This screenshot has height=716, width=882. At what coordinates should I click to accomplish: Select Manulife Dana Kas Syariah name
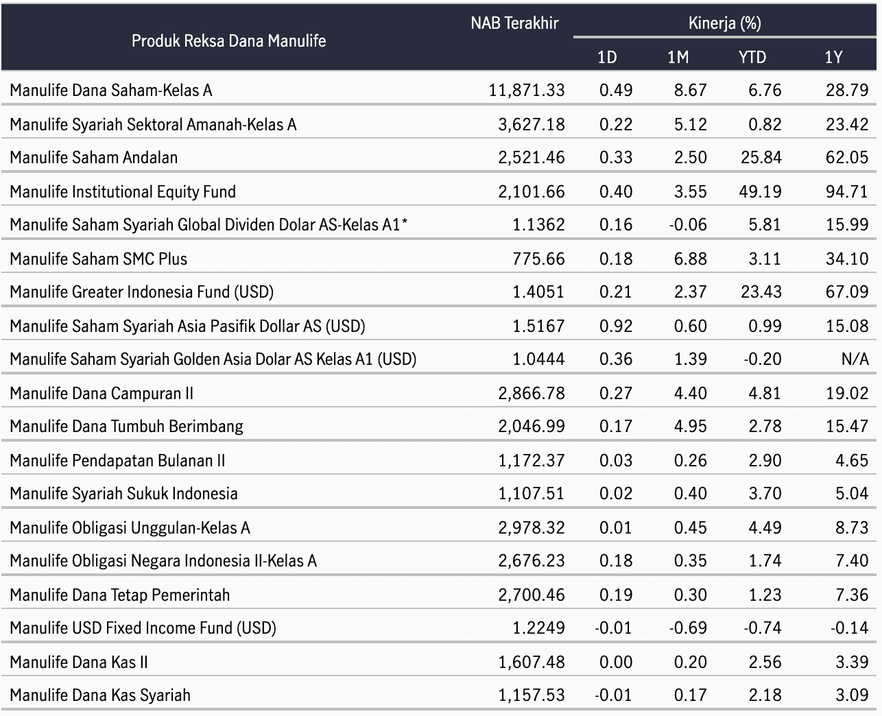[100, 695]
